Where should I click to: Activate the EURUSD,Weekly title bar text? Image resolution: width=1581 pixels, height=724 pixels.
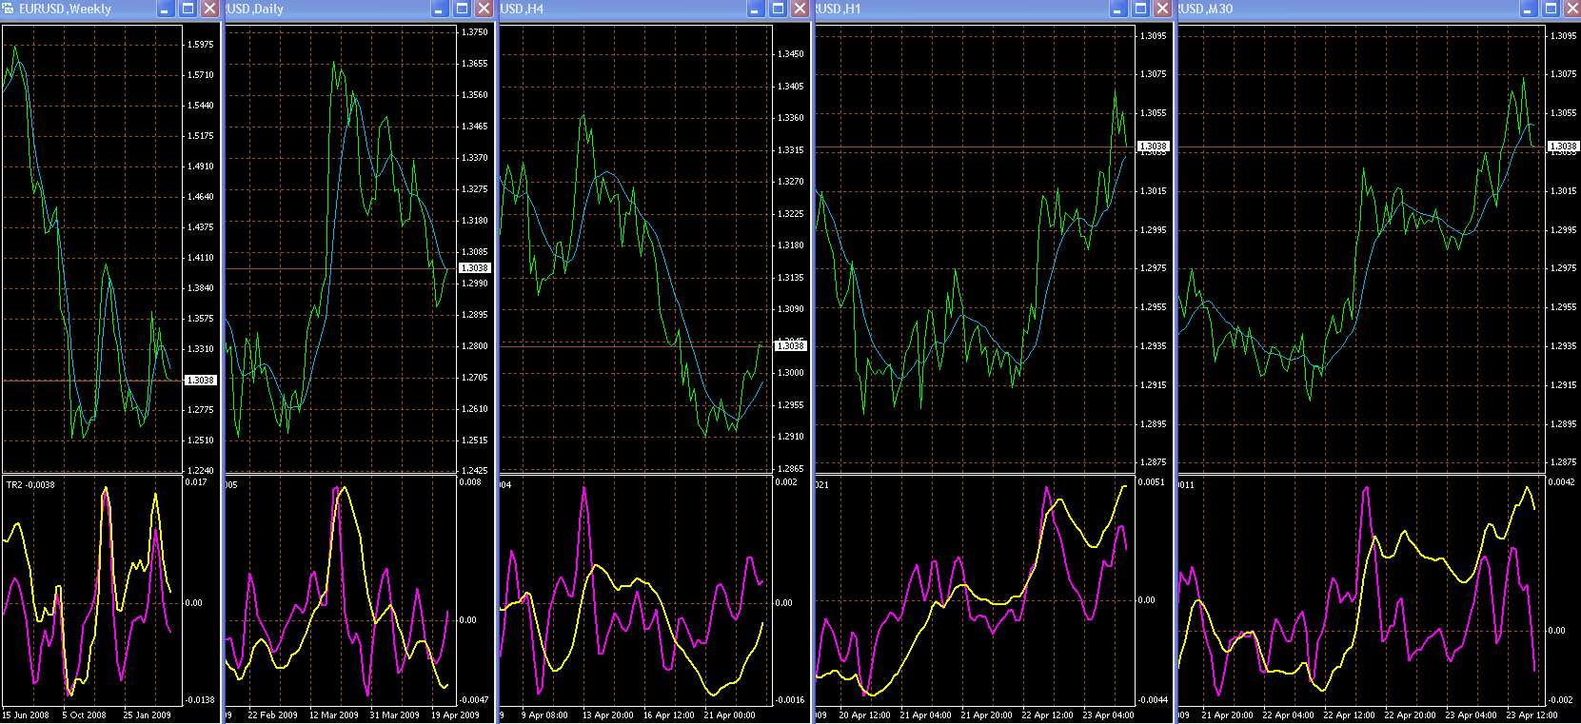point(65,9)
